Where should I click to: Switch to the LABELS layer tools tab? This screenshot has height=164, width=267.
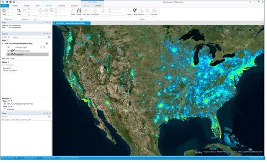98,6
